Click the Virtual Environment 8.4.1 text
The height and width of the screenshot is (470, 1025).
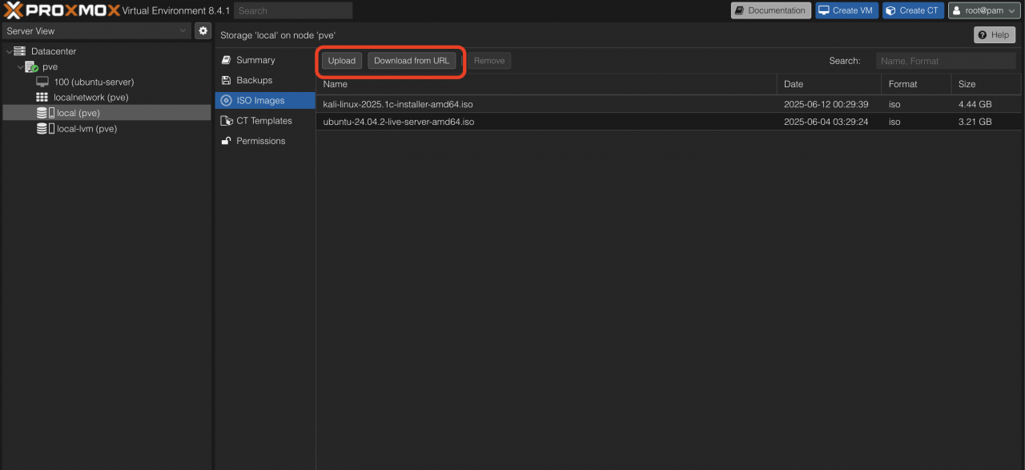(x=176, y=10)
